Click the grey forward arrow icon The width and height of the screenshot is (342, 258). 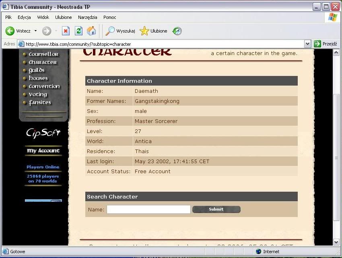(x=46, y=31)
